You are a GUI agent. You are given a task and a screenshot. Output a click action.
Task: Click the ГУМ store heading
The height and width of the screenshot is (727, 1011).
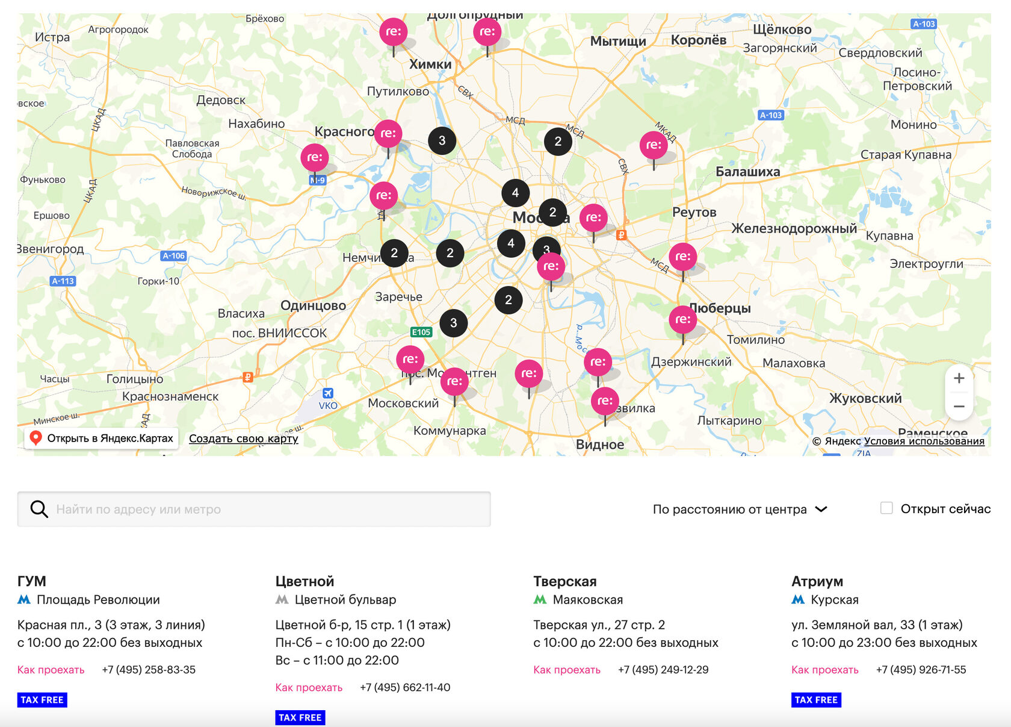(32, 581)
